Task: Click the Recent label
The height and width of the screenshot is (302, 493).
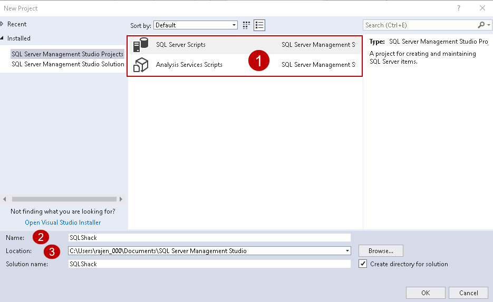Action: click(x=17, y=24)
